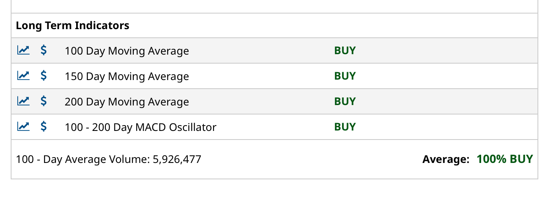
Task: Click BUY signal for MACD Oscillator row
Action: [x=345, y=127]
